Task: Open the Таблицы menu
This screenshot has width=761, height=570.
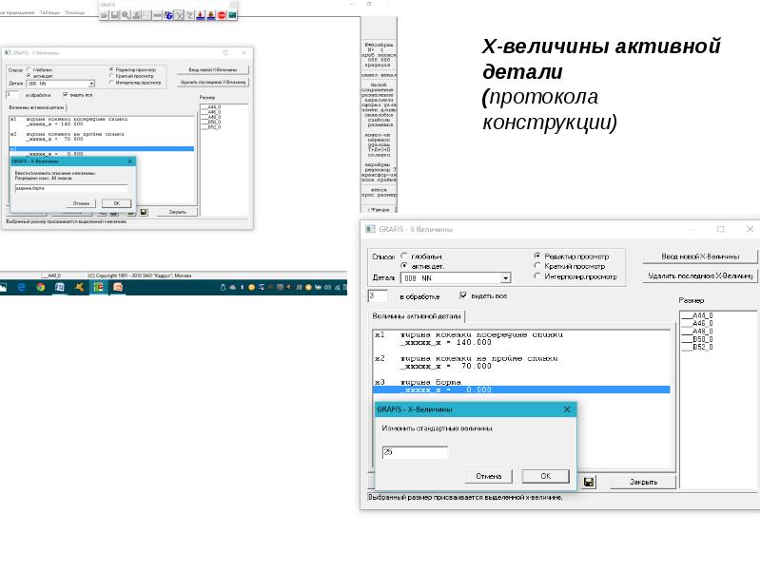Action: 49,12
